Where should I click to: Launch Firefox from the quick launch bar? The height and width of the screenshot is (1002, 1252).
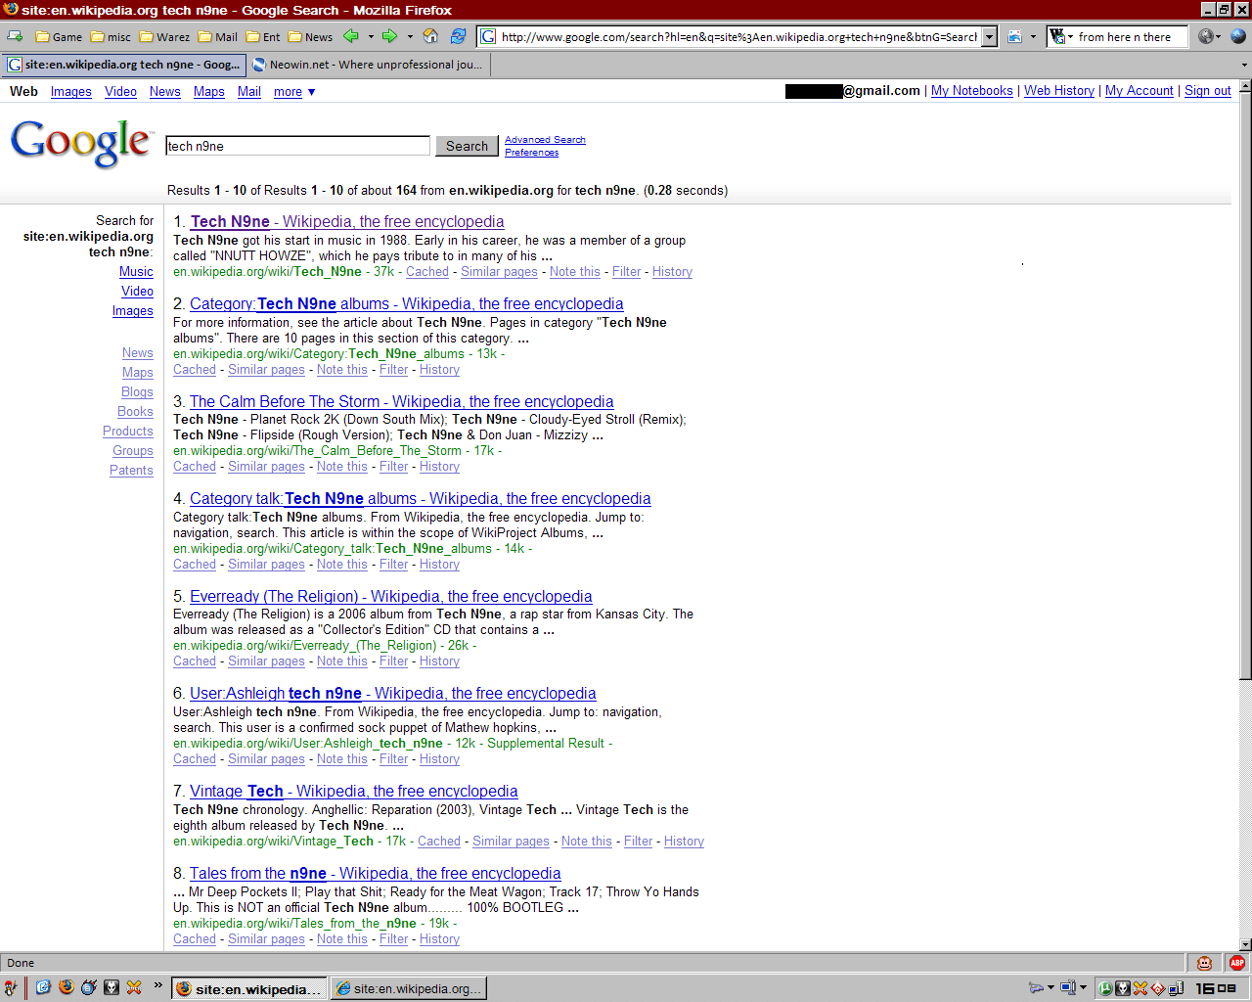pyautogui.click(x=67, y=987)
